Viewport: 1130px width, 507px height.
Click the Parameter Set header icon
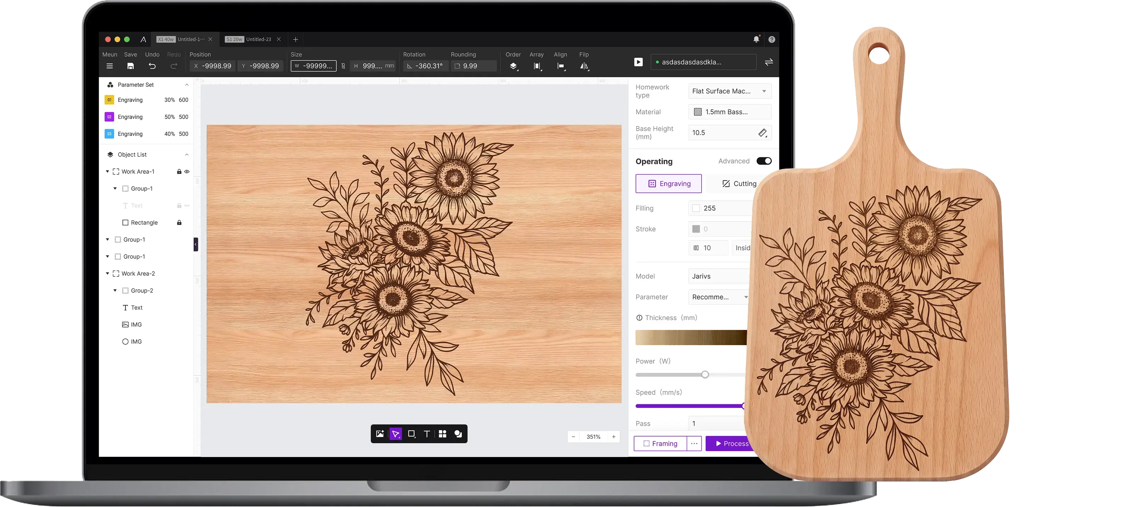110,85
